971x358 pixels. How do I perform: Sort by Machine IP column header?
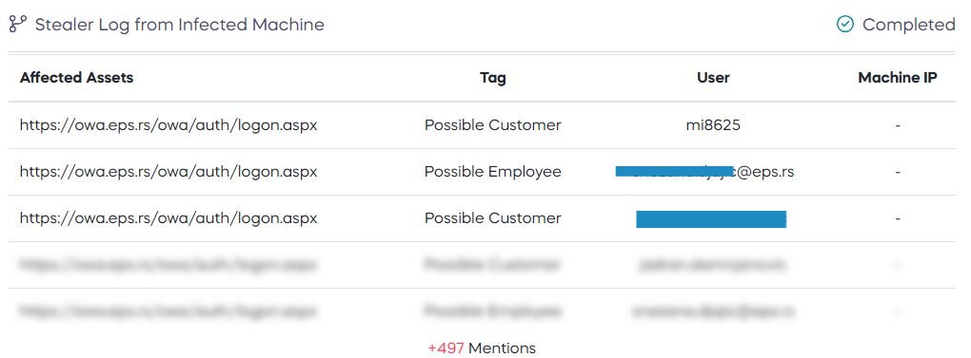point(898,78)
